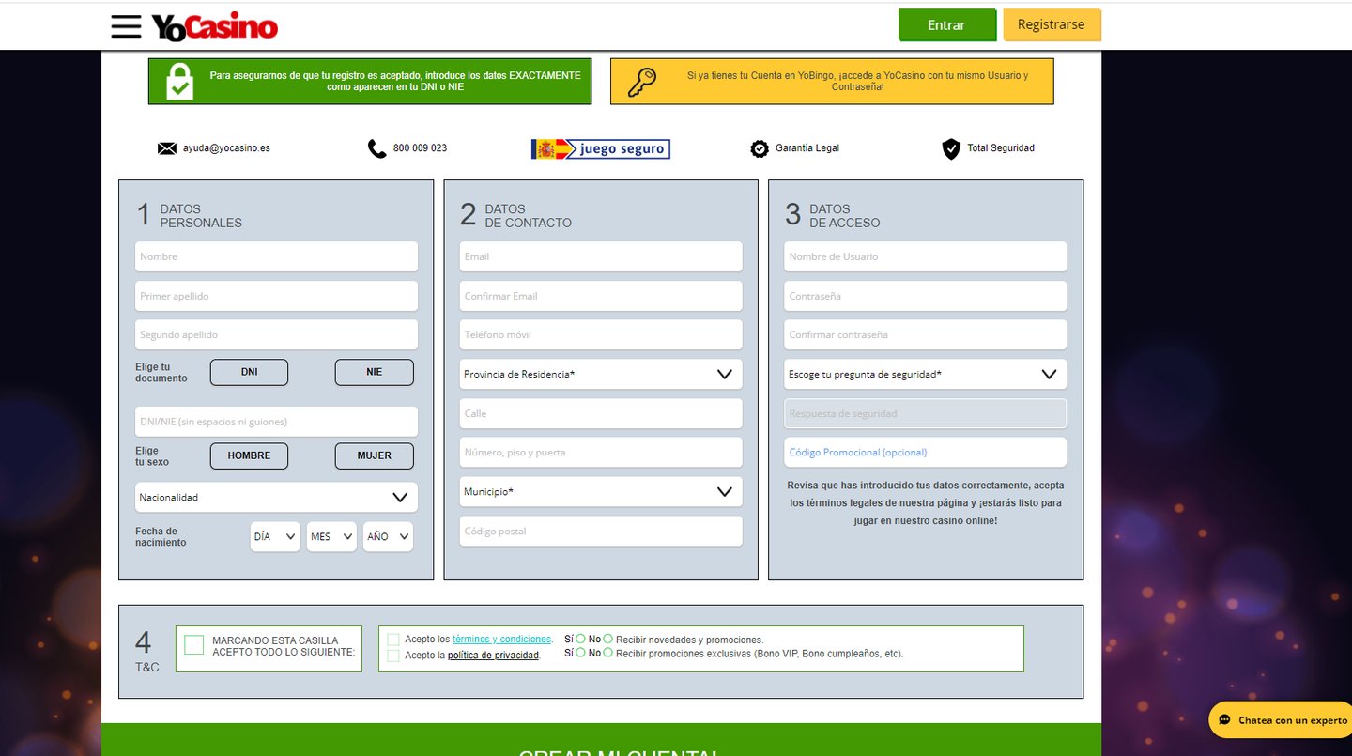Click the Total Seguridad shield icon
The image size is (1352, 756).
coord(951,148)
